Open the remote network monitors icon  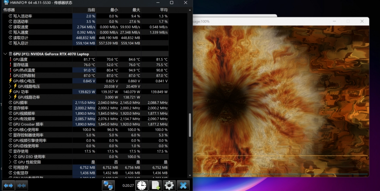tap(108, 186)
